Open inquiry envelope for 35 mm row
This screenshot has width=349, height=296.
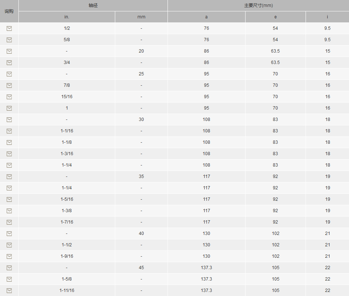(x=9, y=176)
